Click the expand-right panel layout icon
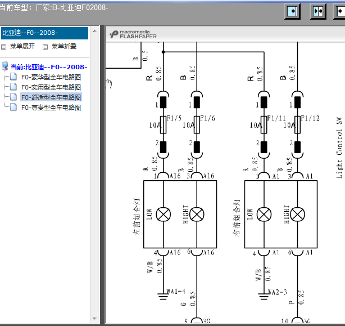Image resolution: width=345 pixels, height=326 pixels. (292, 11)
